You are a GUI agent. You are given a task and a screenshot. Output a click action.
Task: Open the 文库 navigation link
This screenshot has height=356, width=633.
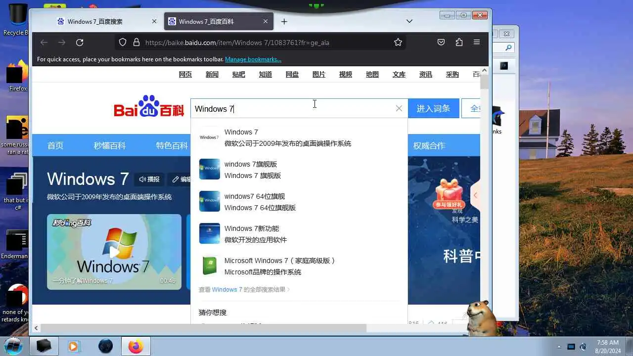399,74
